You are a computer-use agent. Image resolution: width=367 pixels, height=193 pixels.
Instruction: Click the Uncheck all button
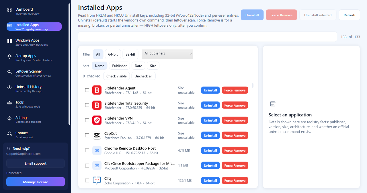pos(144,76)
